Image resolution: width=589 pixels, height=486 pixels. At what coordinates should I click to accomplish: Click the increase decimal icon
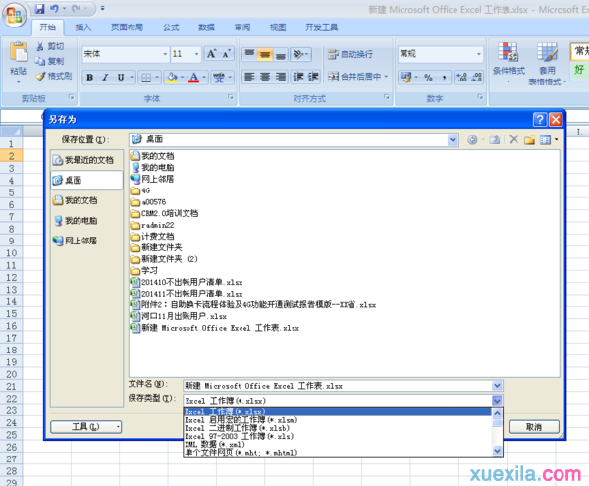(x=461, y=78)
